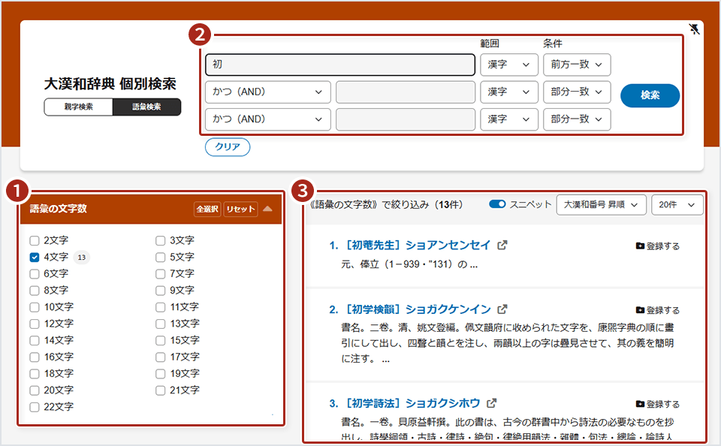Open the 大漢和番号 昇順 sort dropdown
The image size is (721, 446).
click(x=601, y=205)
